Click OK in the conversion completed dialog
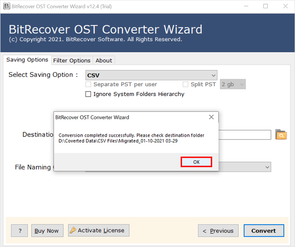This screenshot has width=295, height=247. pyautogui.click(x=196, y=162)
